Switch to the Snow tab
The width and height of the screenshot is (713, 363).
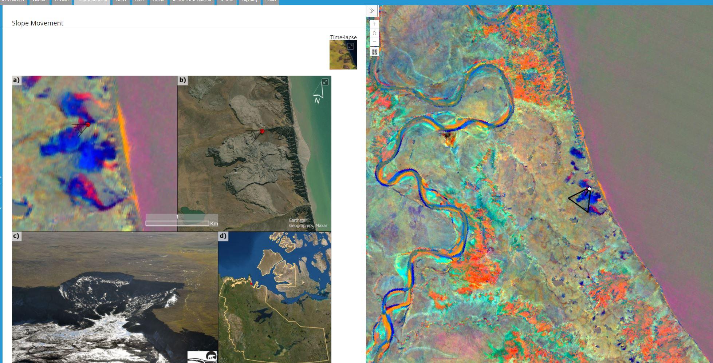271,1
